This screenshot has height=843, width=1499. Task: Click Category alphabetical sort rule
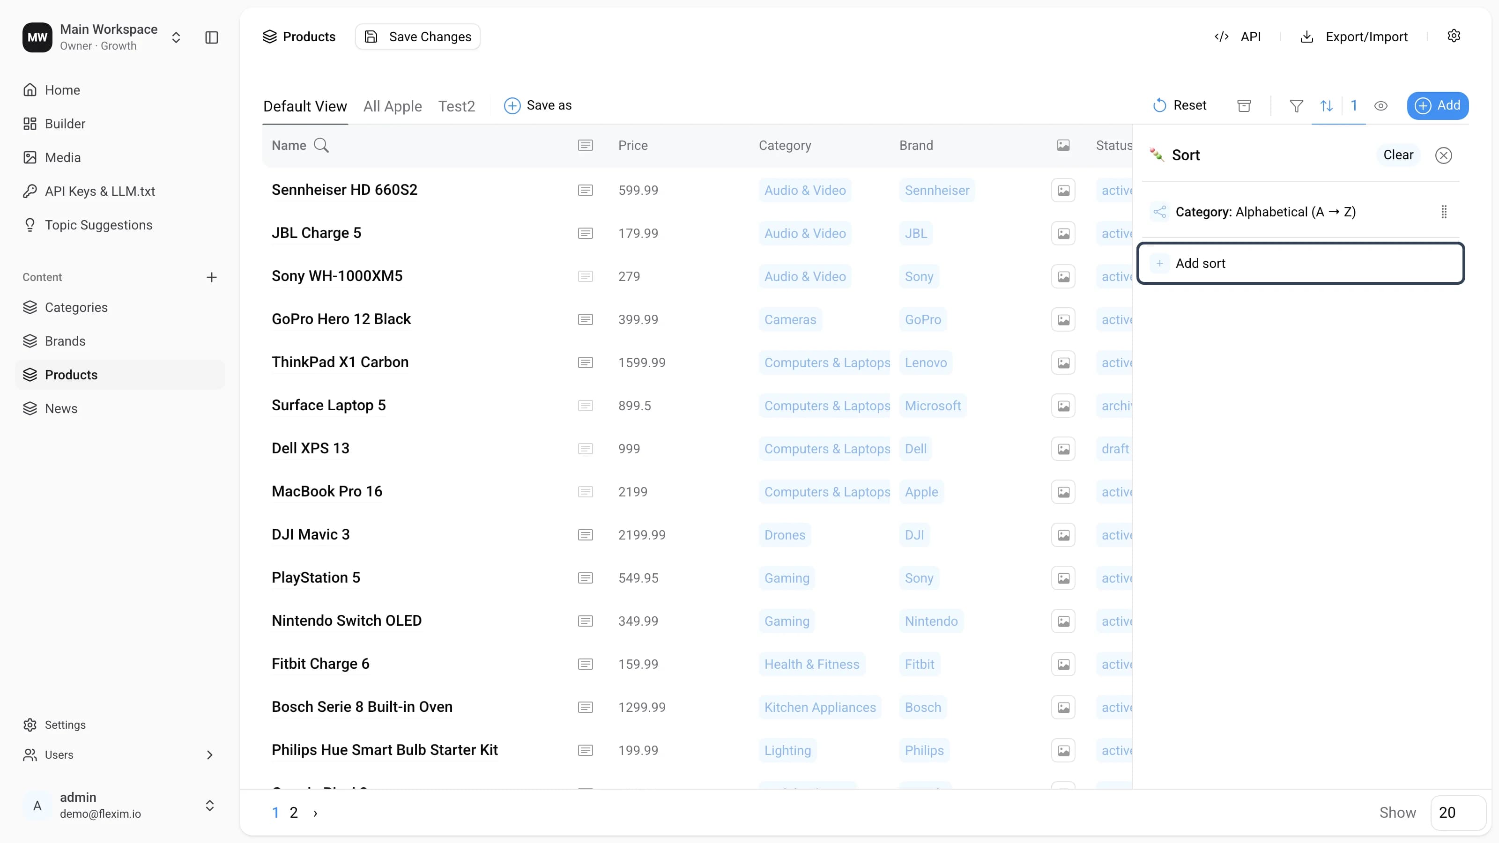coord(1265,212)
